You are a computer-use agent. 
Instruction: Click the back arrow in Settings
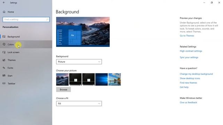4,2
